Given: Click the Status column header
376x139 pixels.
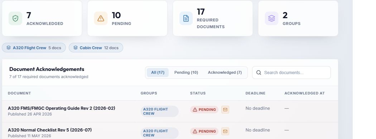Looking at the screenshot, I should (198, 93).
